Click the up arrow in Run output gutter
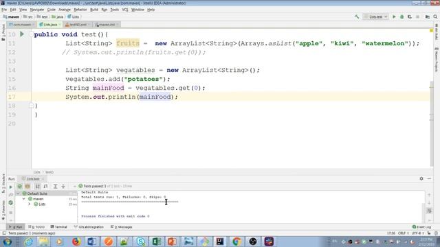Screen dimensions: 440x247 (429, 195)
